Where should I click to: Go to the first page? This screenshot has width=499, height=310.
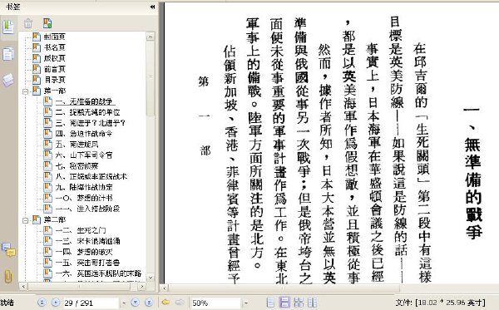(42, 302)
